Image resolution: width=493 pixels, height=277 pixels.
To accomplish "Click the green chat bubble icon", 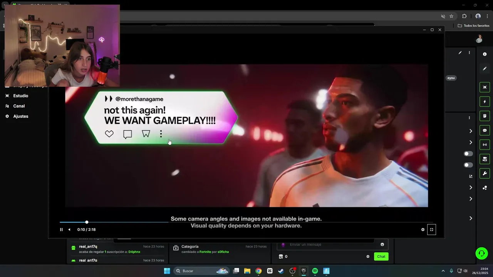I will point(485,130).
